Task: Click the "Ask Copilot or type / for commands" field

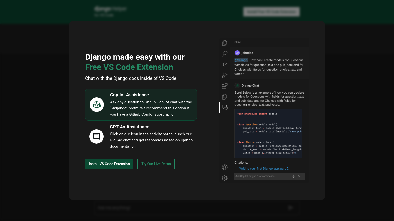Action: coord(262,176)
